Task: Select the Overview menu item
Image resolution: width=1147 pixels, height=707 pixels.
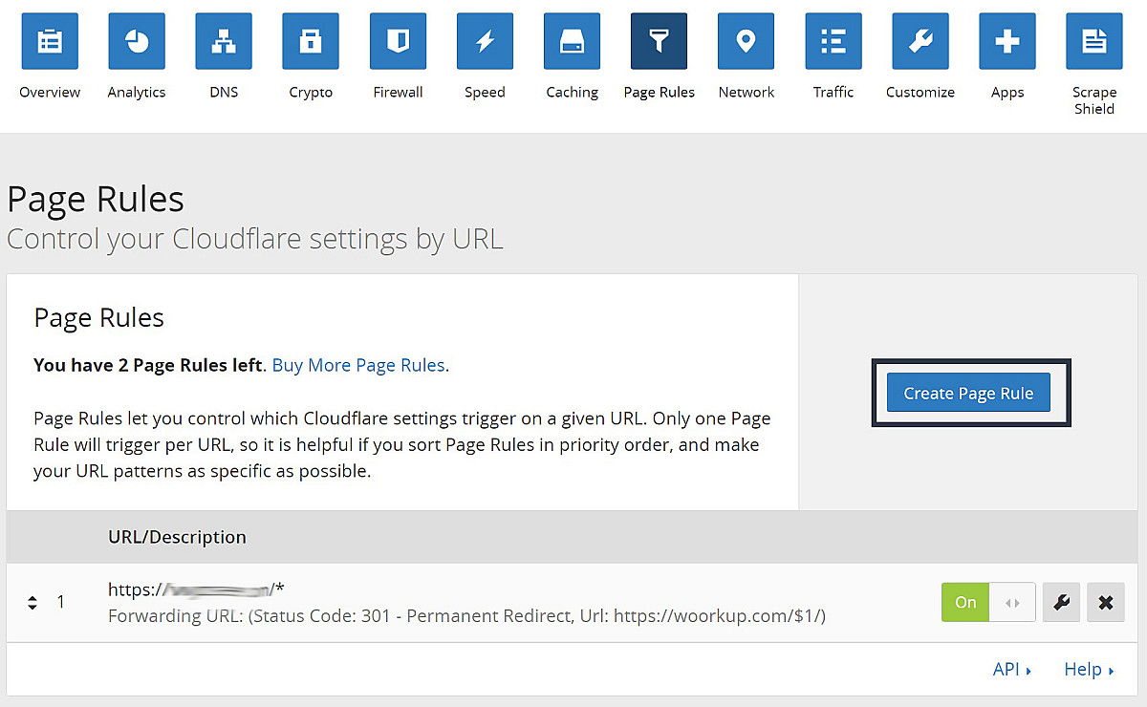Action: (x=49, y=41)
